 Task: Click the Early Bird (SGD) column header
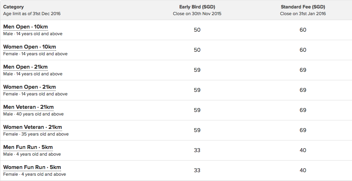[x=197, y=7]
